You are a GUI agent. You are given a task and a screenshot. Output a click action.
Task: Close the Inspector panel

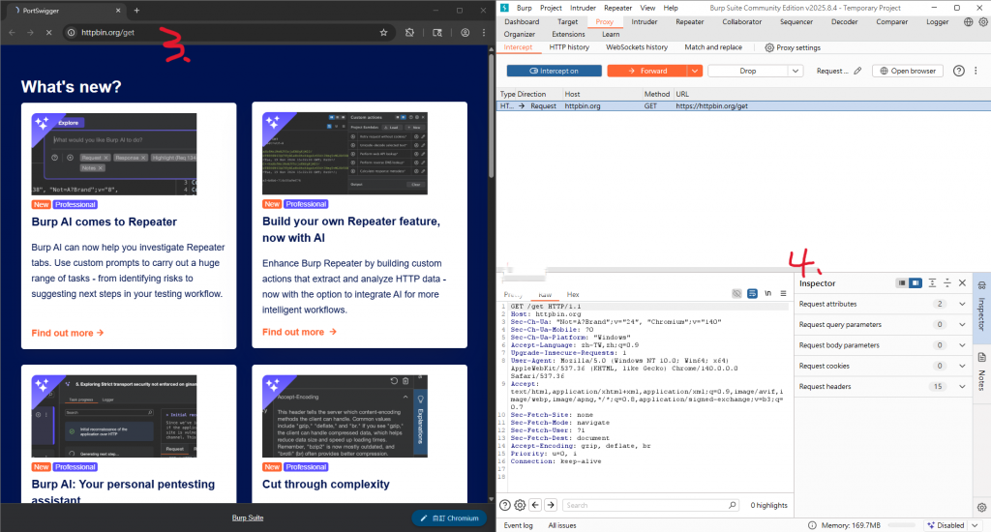click(x=962, y=283)
